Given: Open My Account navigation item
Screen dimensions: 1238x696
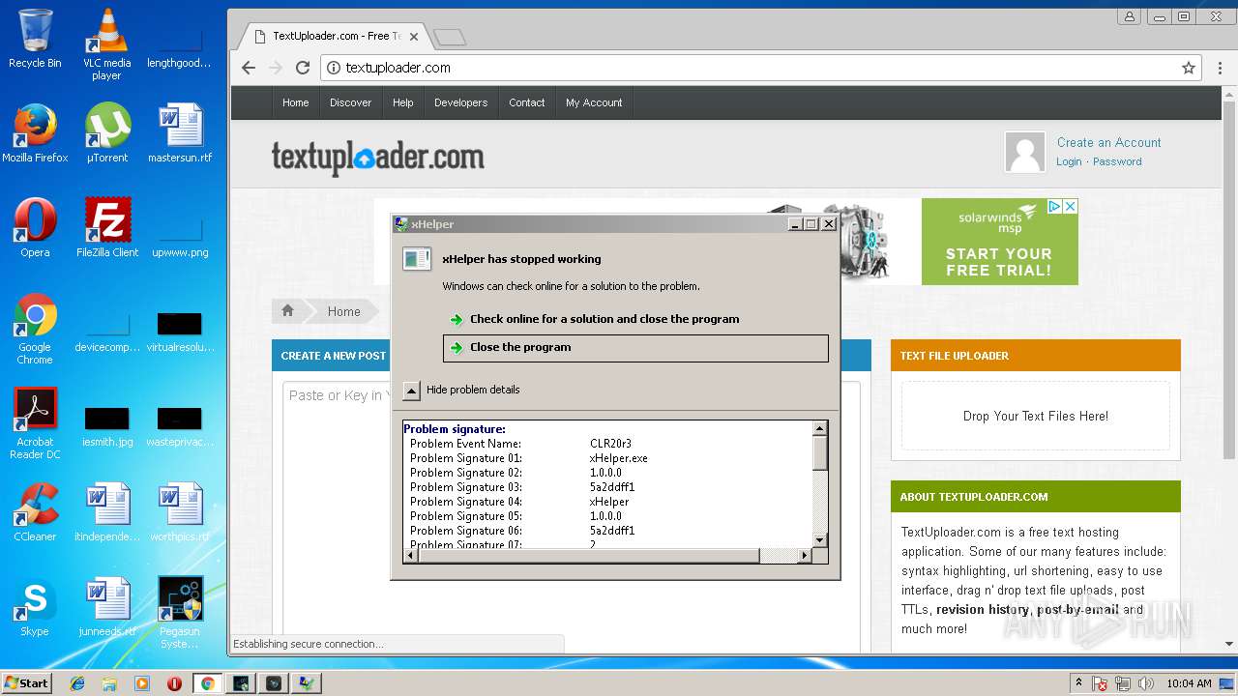Looking at the screenshot, I should click(594, 102).
